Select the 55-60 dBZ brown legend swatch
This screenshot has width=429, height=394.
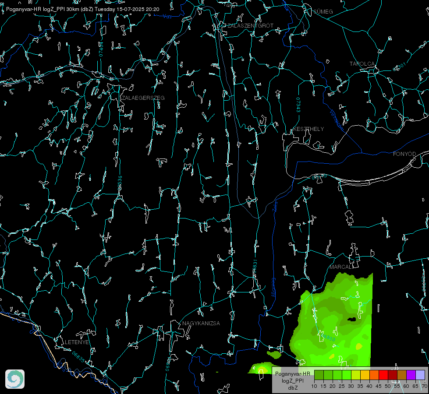tap(402, 375)
